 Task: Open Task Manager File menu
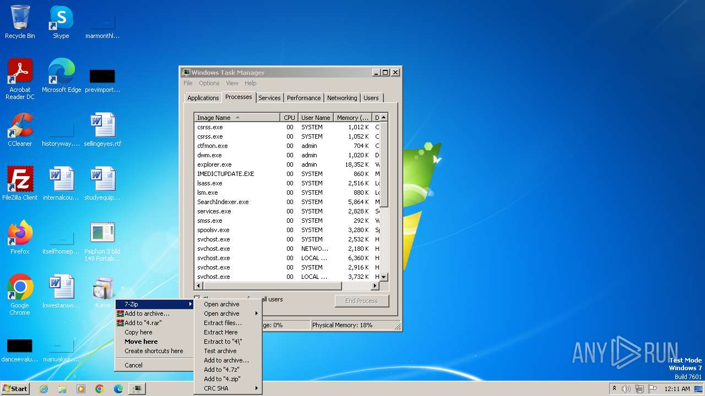(188, 83)
